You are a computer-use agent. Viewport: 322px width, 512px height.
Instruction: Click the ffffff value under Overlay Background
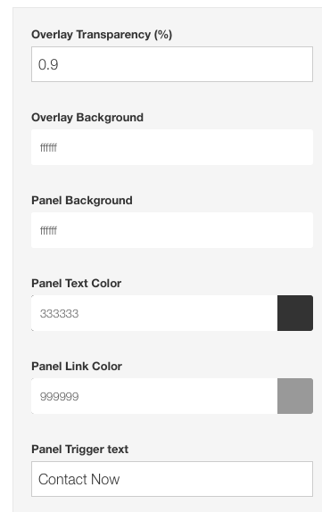48,147
